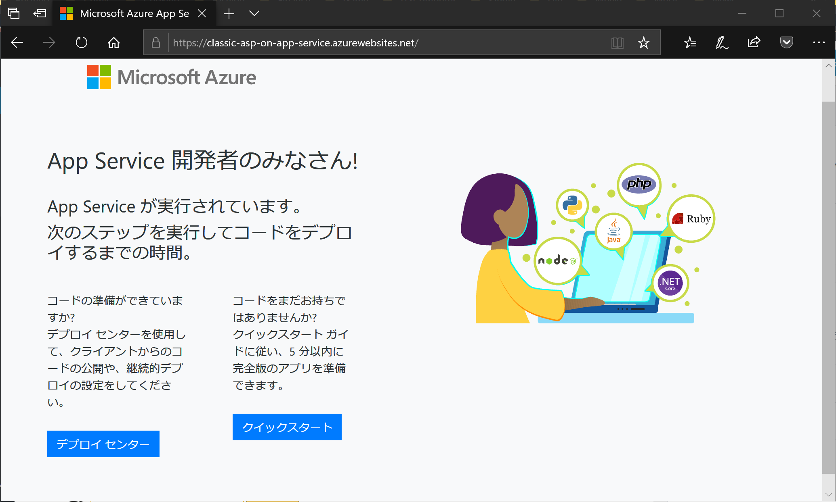The image size is (836, 502).
Task: Click the vertical scrollbar thumb
Action: click(829, 287)
